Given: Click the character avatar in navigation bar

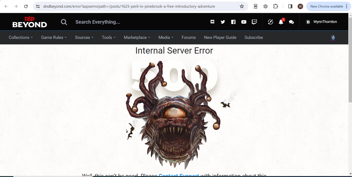Looking at the screenshot, I should (333, 37).
